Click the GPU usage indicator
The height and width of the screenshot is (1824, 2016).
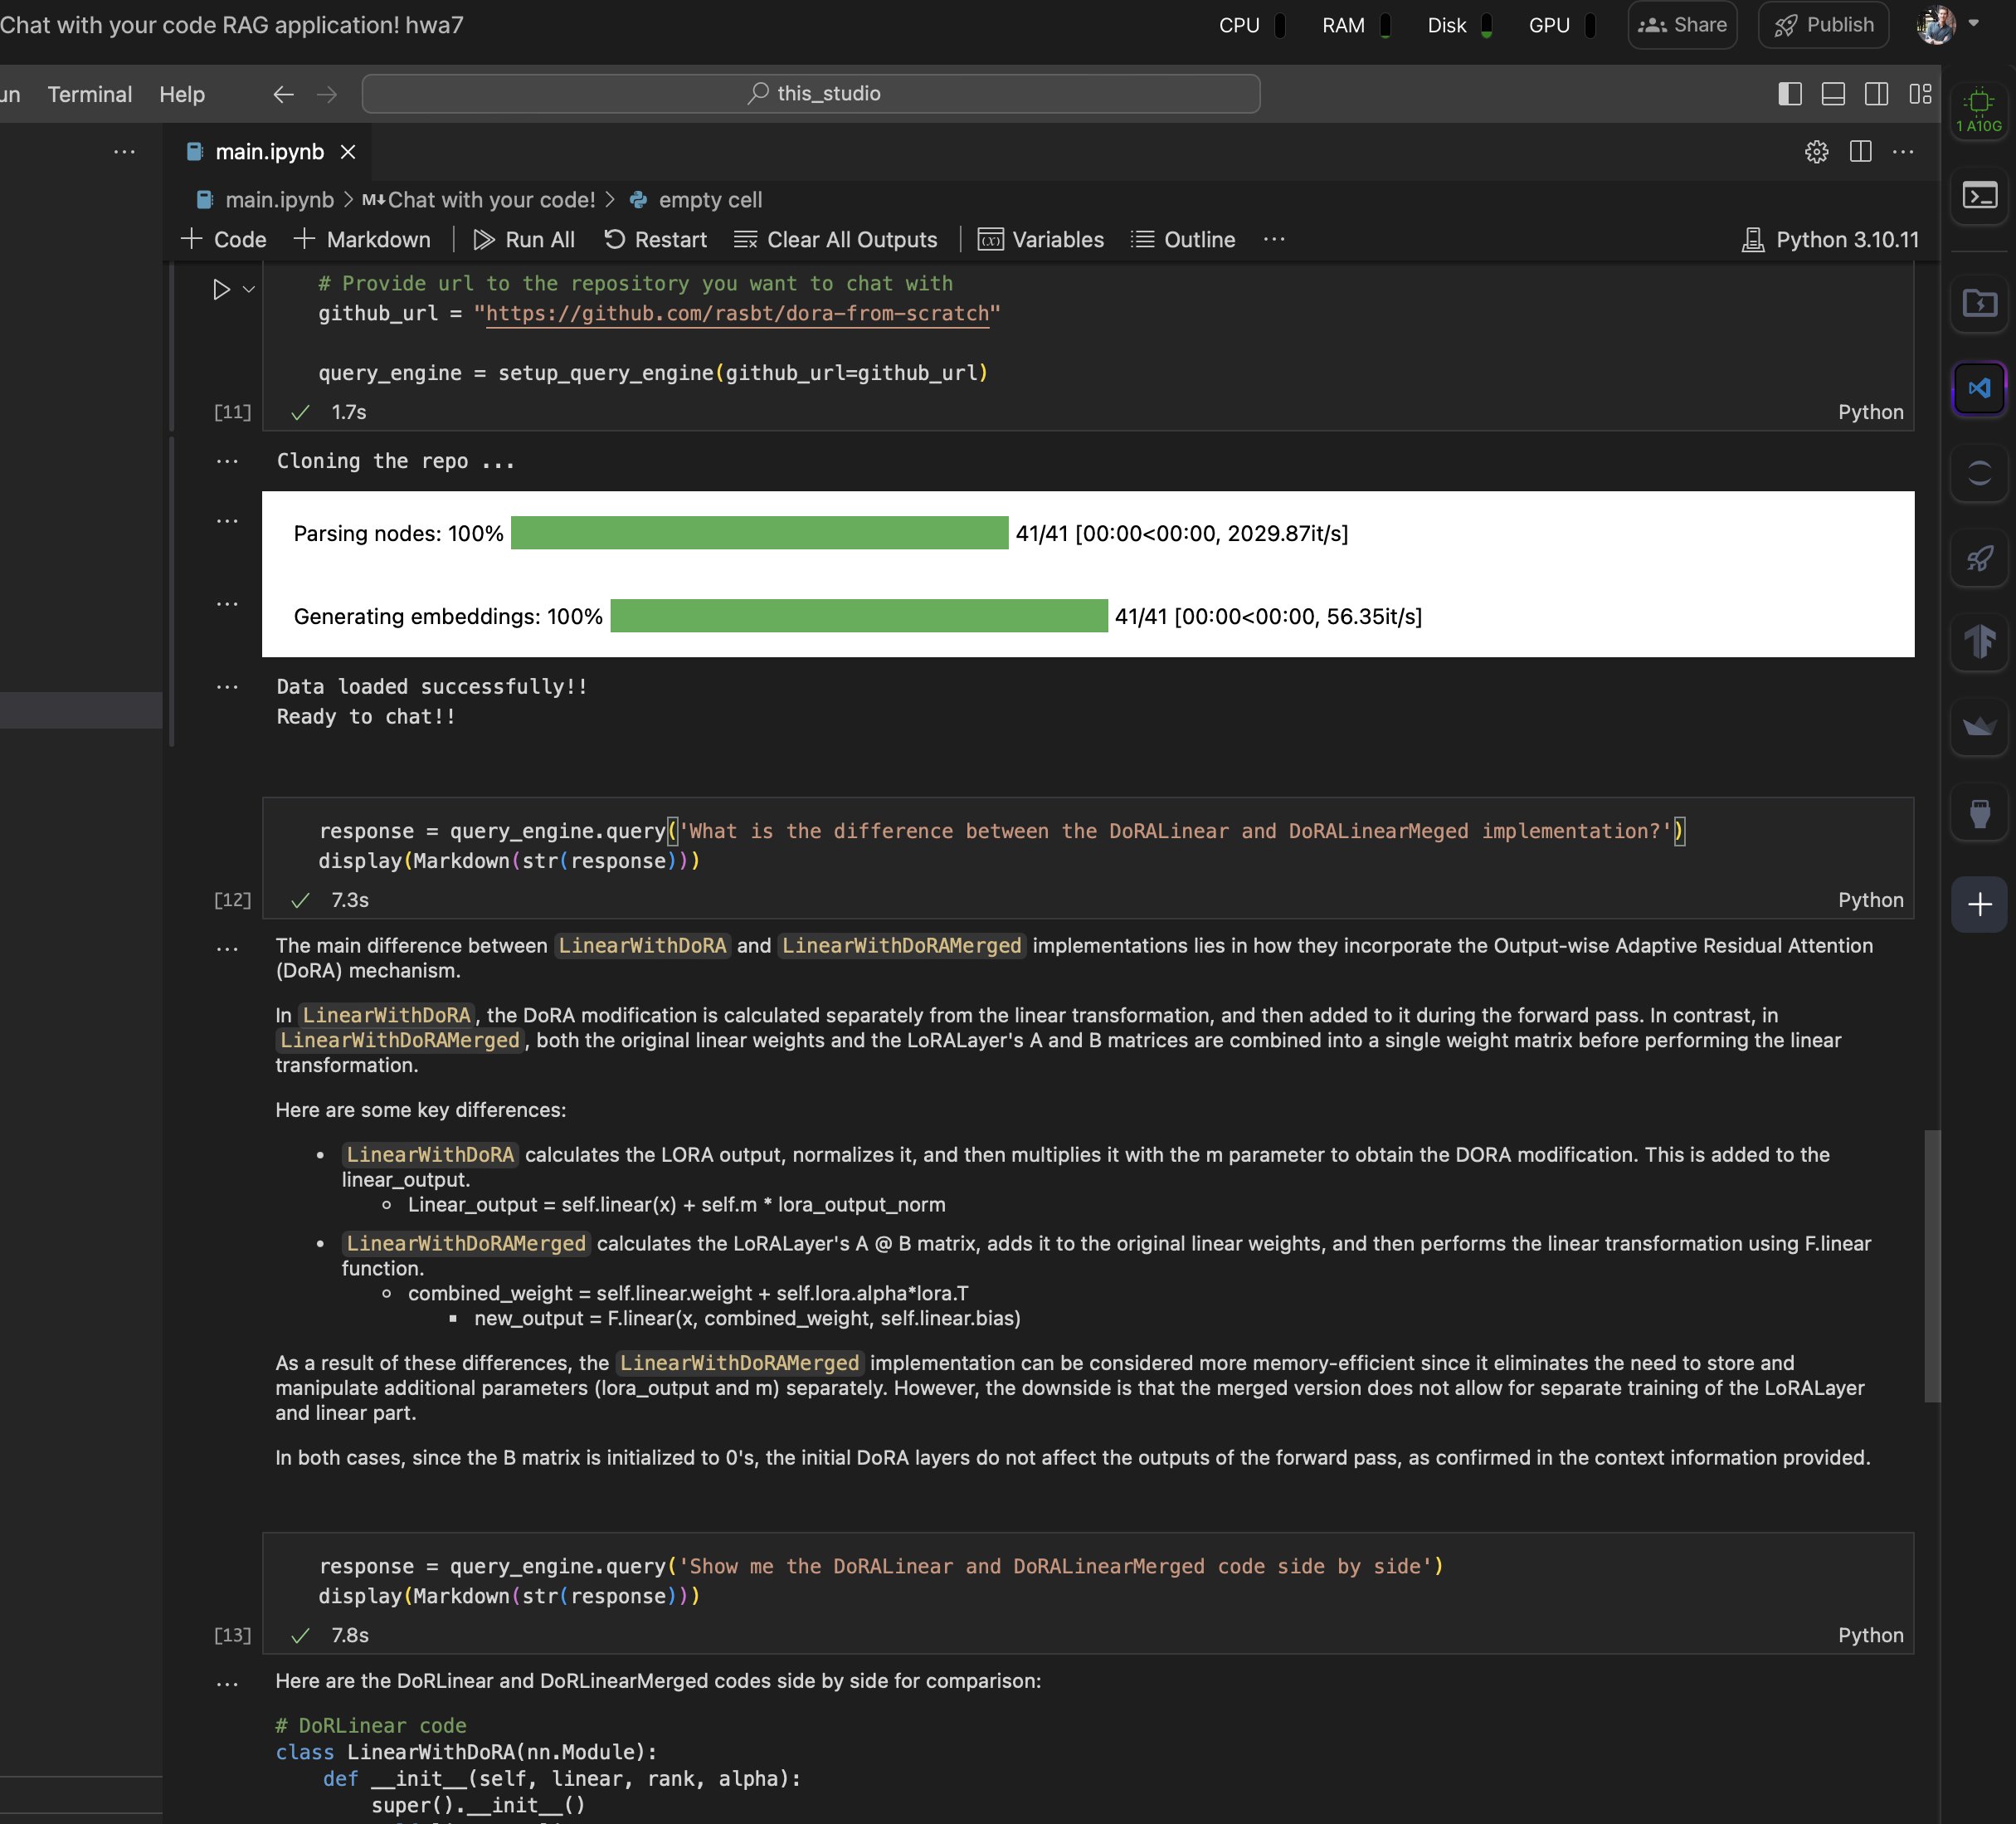[x=1561, y=25]
